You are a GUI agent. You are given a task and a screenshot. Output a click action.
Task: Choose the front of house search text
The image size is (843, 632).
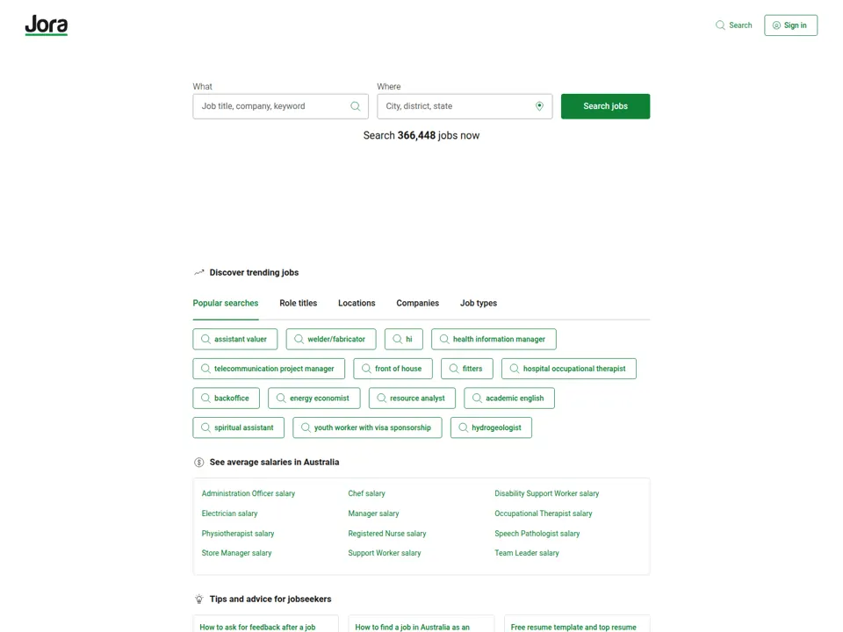click(399, 369)
